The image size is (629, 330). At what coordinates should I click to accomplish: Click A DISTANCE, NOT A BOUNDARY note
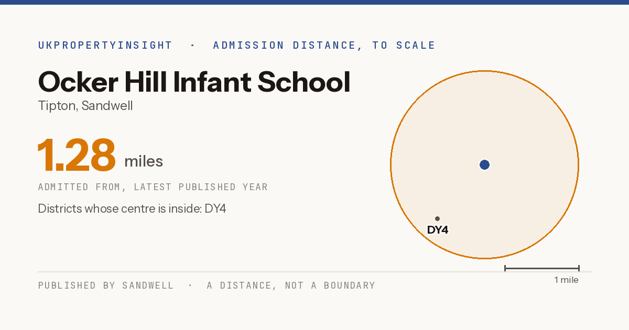coord(291,285)
